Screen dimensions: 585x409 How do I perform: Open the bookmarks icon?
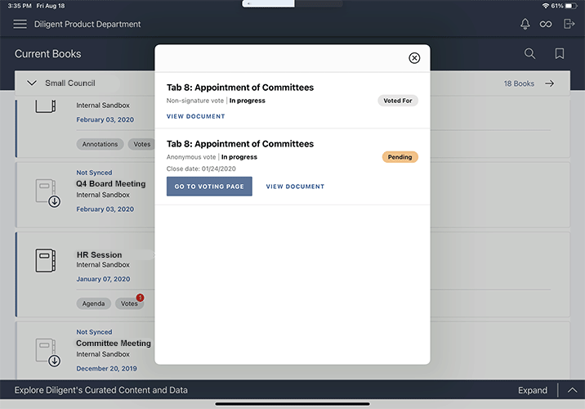560,54
